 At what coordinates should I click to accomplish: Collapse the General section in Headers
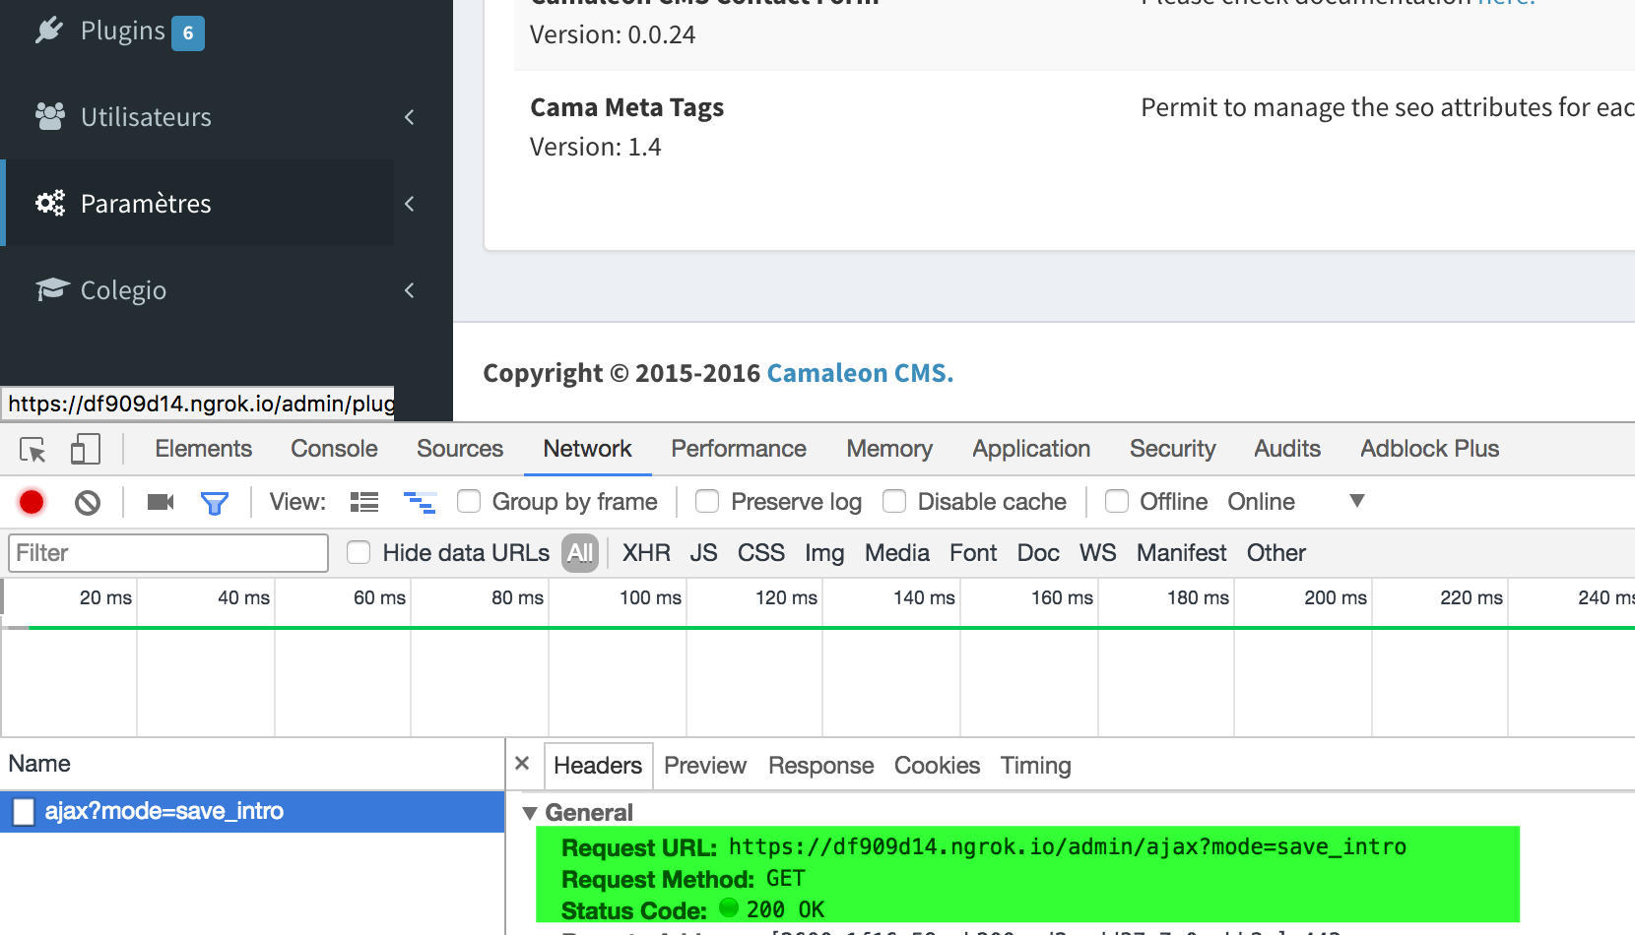(531, 812)
